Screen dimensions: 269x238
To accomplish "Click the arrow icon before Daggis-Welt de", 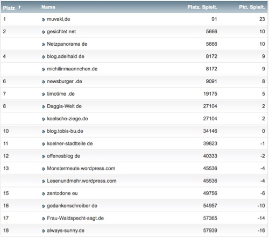I will (44, 107).
